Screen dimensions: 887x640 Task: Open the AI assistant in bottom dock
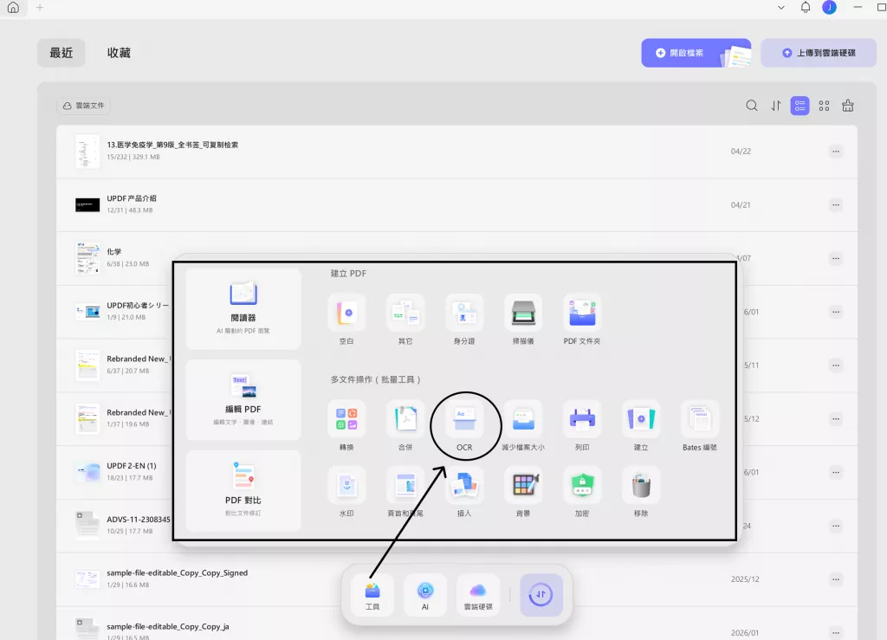(424, 595)
